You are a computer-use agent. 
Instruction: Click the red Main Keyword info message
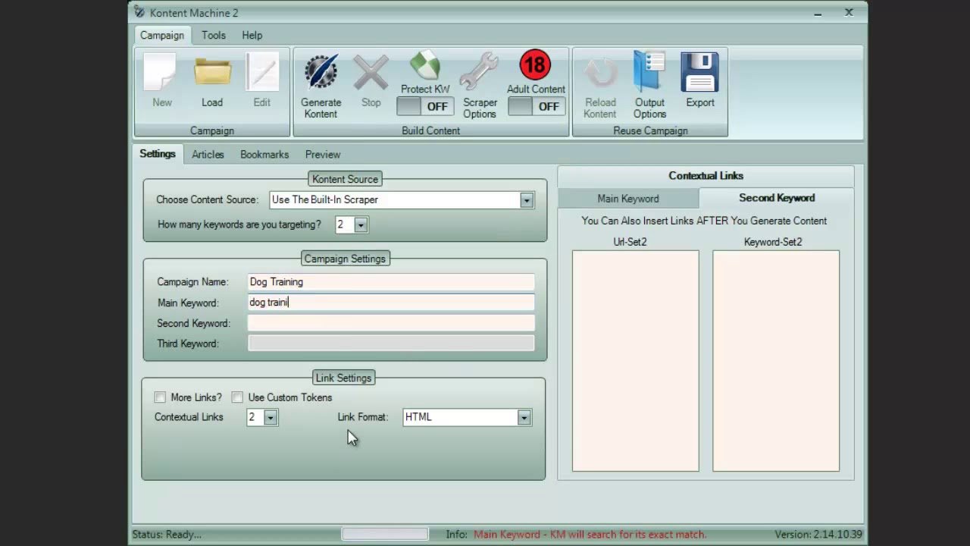pos(590,535)
